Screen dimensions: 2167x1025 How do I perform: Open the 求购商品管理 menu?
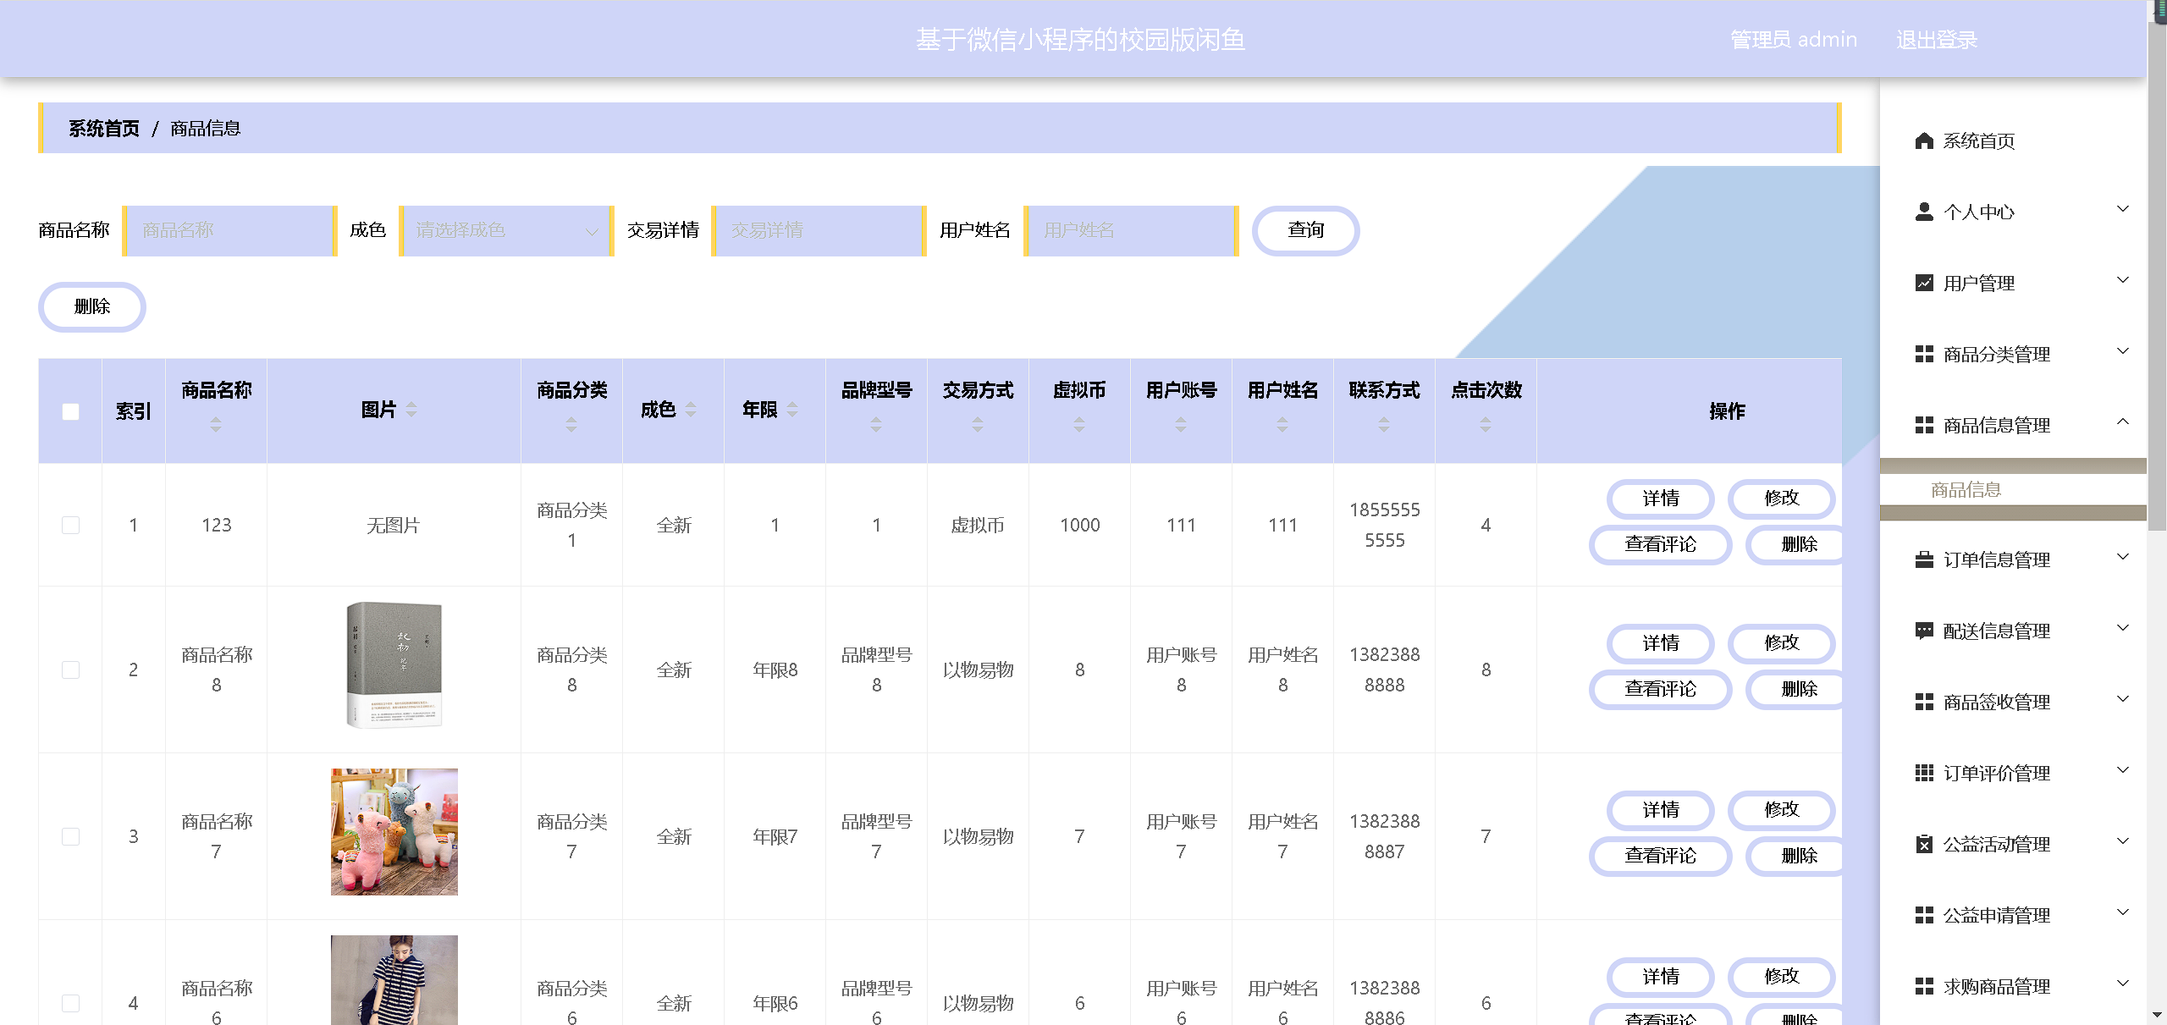pyautogui.click(x=1995, y=986)
